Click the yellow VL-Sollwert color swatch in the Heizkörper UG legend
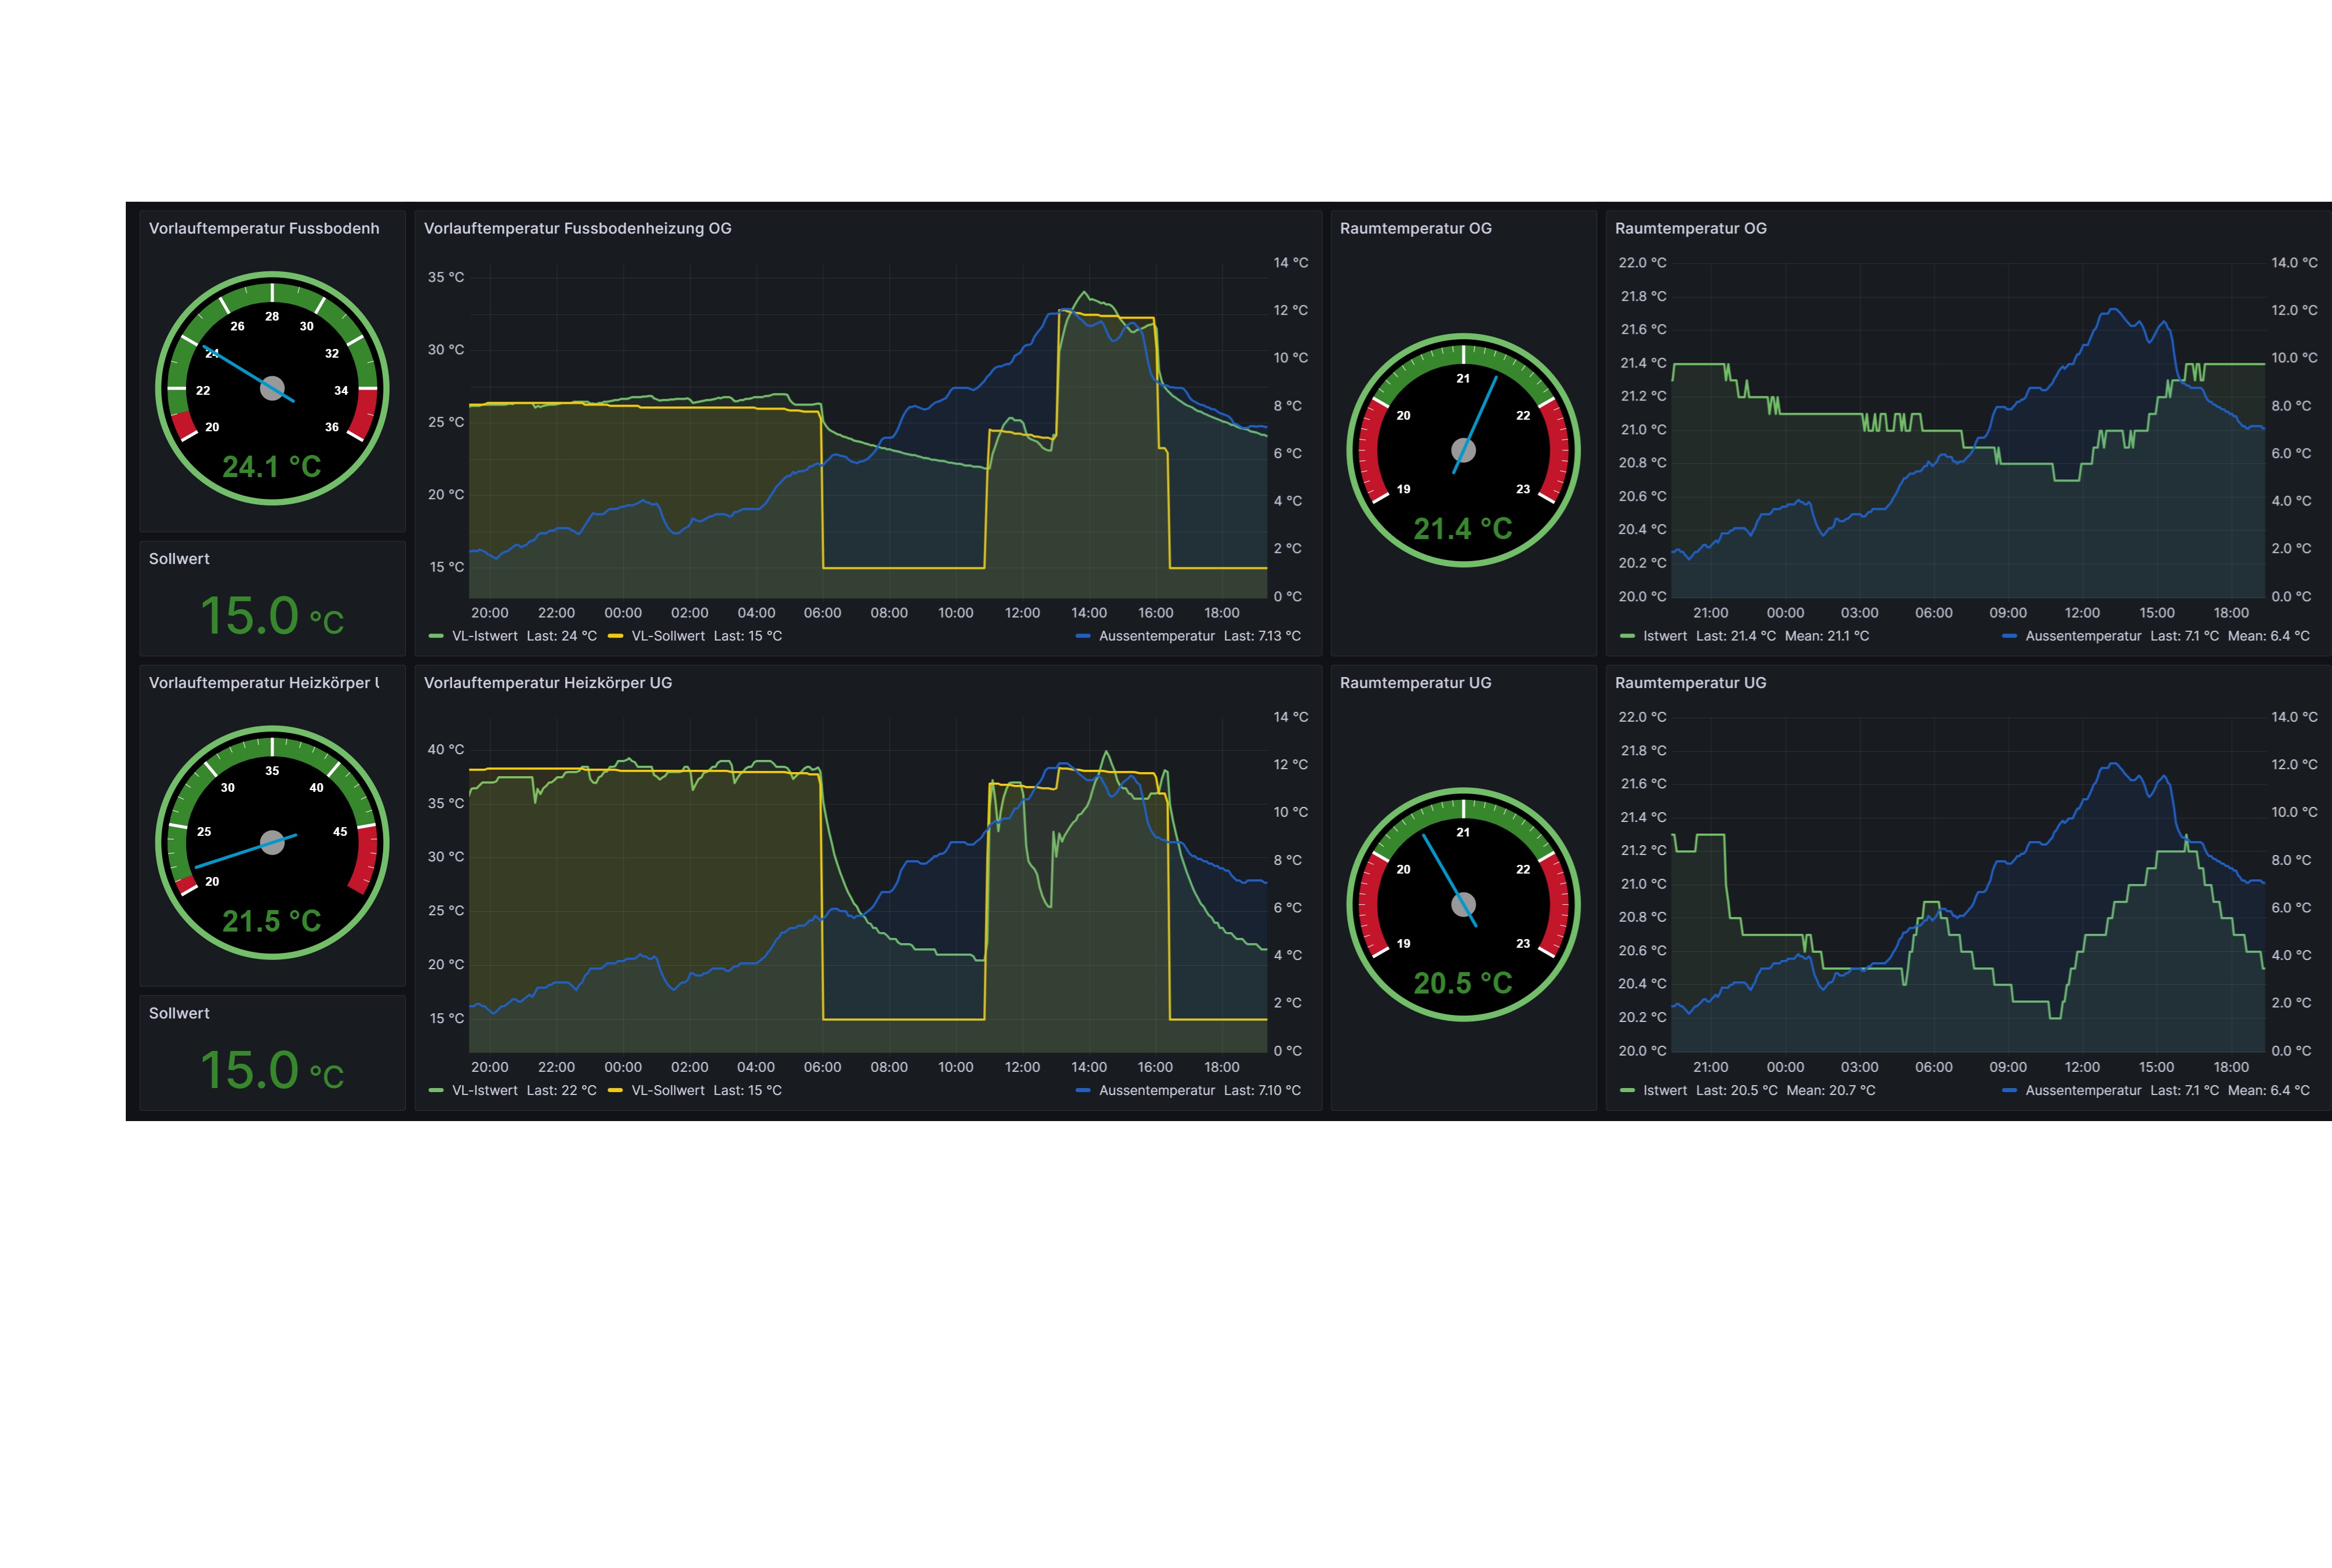Viewport: 2332px width, 1568px height. (x=615, y=1090)
